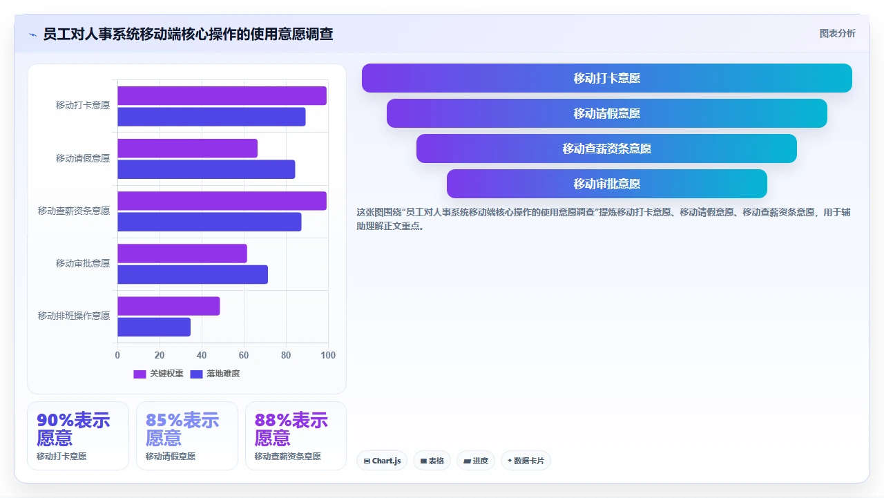Screen dimensions: 884x498
Task: Click the blue 移动查薪资条意愿 落地难度 bar
Action: (x=209, y=222)
